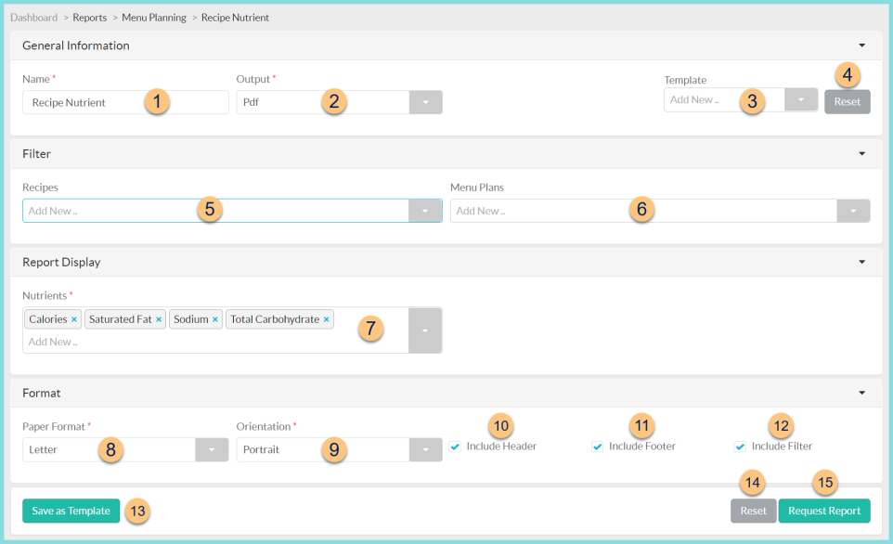The height and width of the screenshot is (544, 893).
Task: Open the Template dropdown
Action: pos(799,98)
